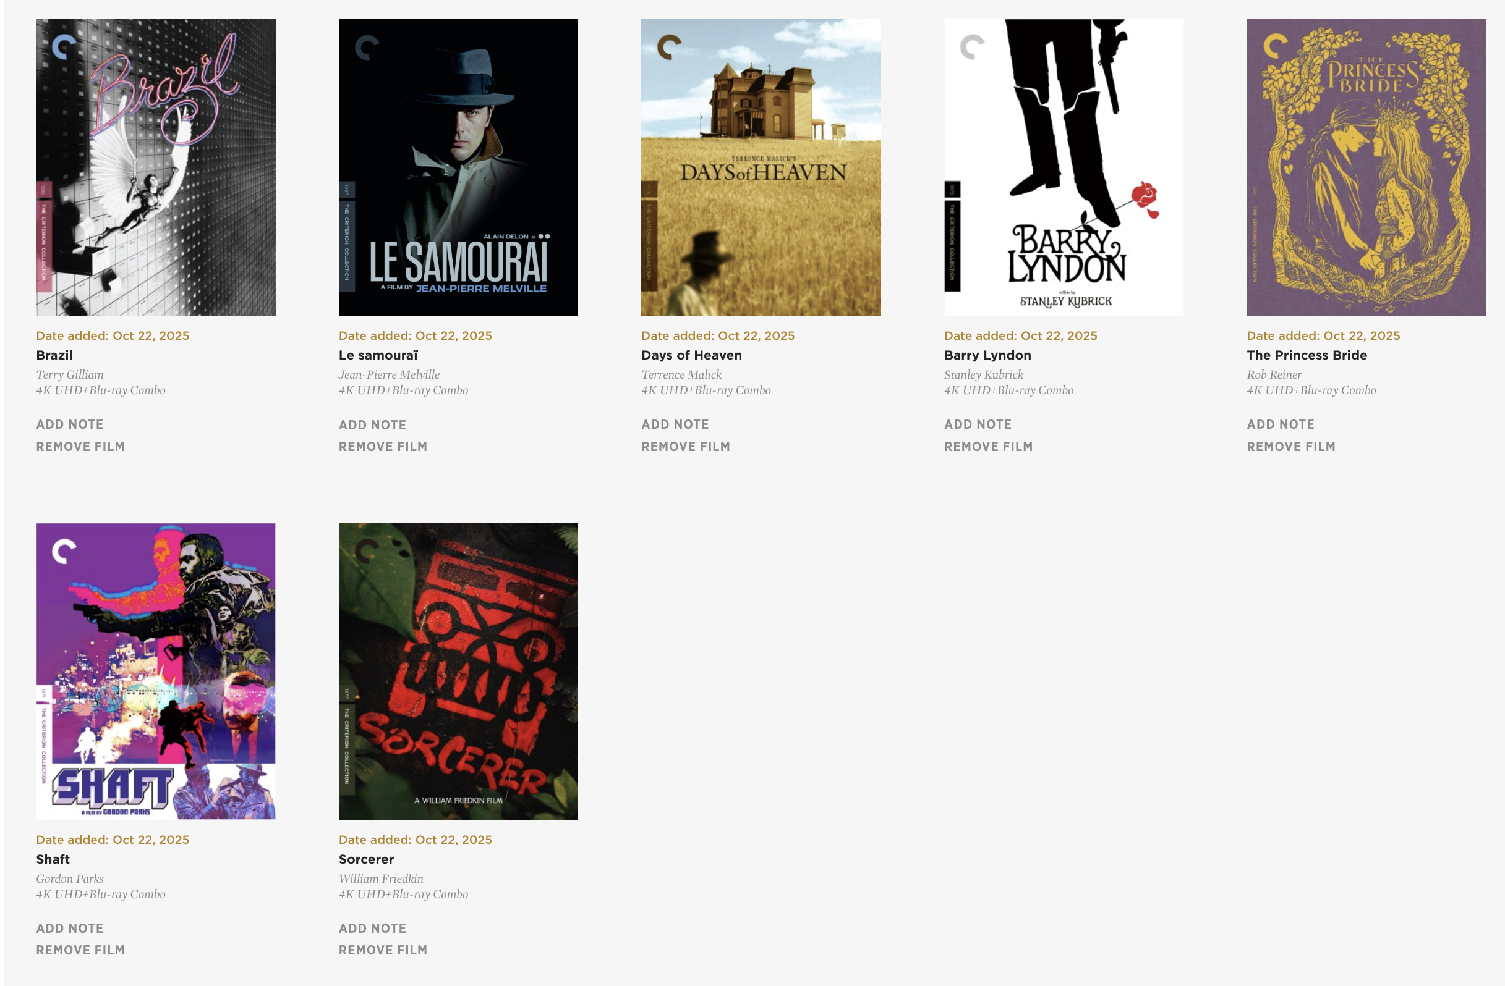This screenshot has height=986, width=1505.
Task: Remove the film Le samouraï
Action: click(x=383, y=447)
